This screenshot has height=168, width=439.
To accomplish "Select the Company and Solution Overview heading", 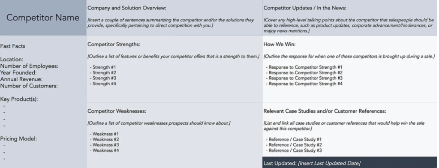I will (x=127, y=8).
